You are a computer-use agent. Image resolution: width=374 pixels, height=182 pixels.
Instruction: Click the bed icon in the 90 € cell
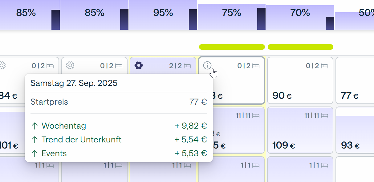325,66
